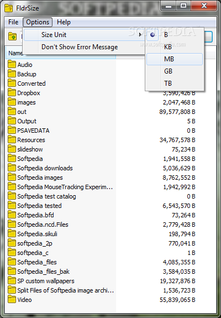
Task: Click the size value 3,584,035 B
Action: click(179, 272)
